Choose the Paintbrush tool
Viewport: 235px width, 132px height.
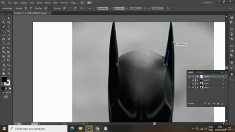coord(3,35)
